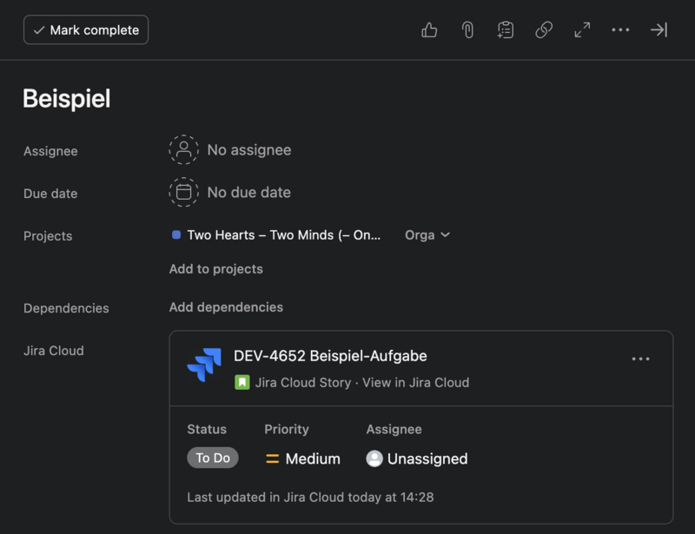Click the Jira Cloud field label

[x=54, y=351]
